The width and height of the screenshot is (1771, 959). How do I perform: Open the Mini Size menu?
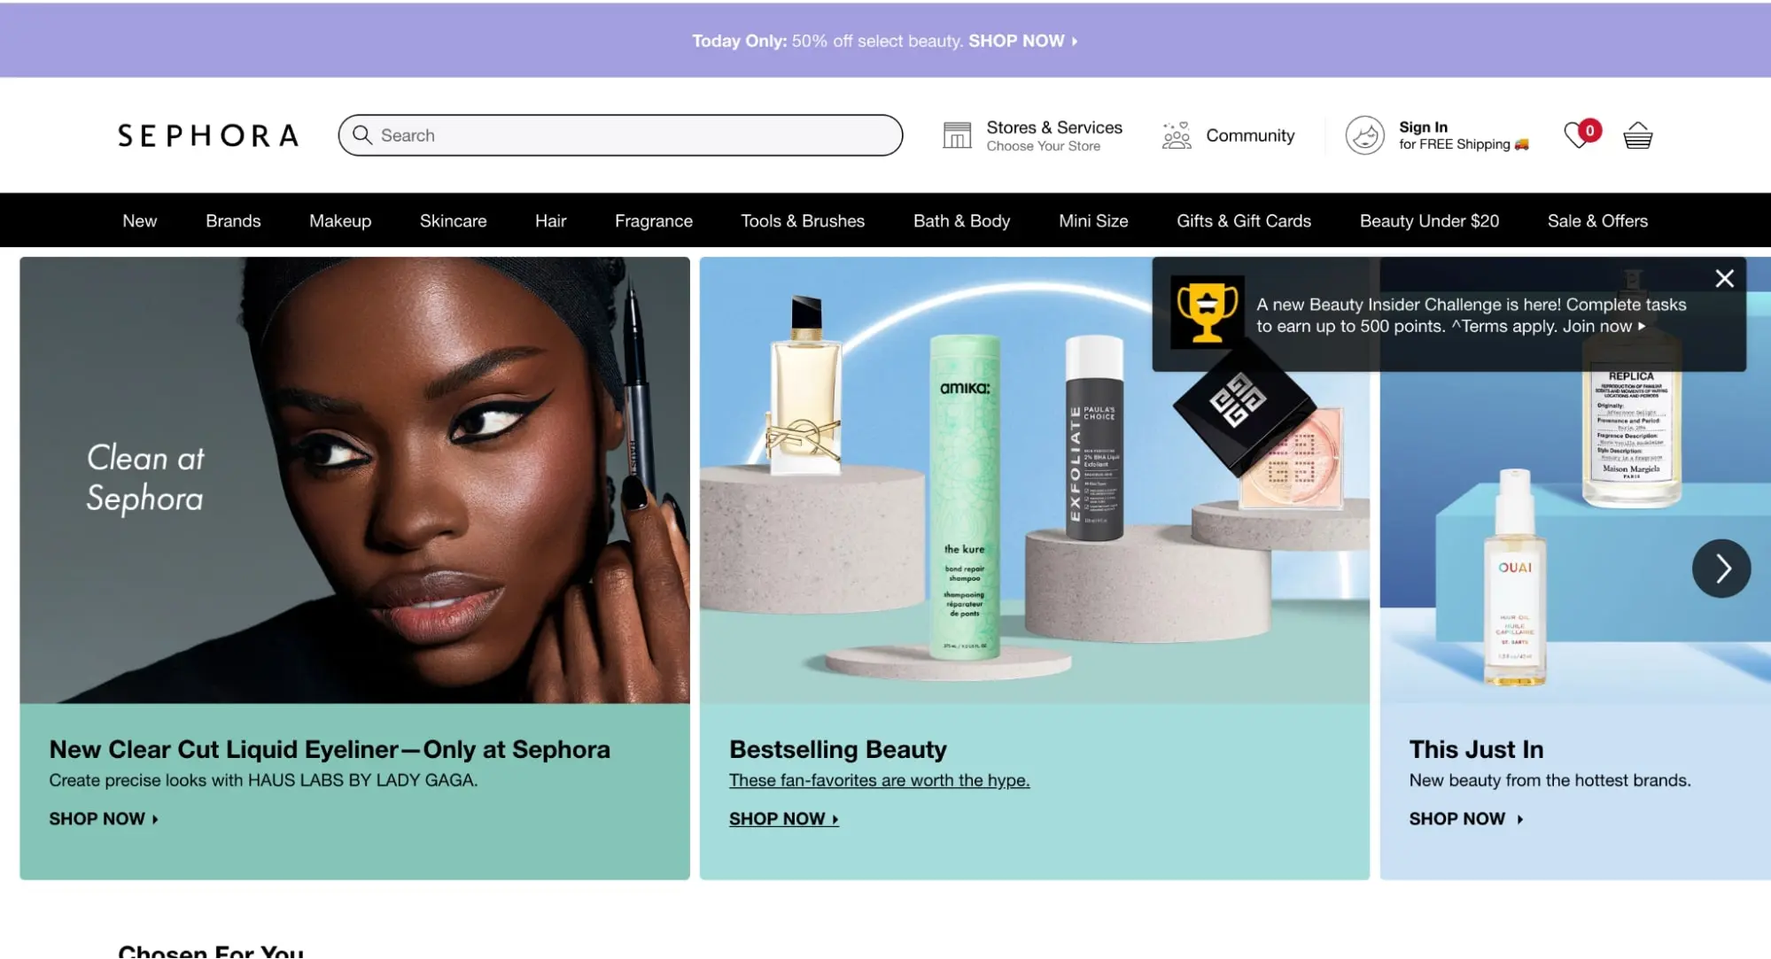coord(1093,220)
